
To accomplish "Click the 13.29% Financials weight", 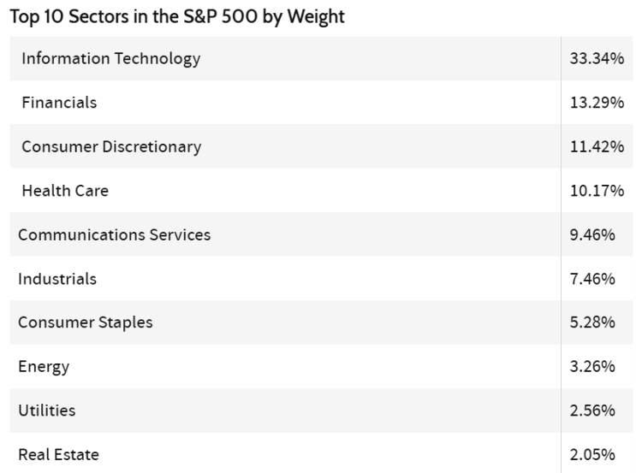I will 597,103.
